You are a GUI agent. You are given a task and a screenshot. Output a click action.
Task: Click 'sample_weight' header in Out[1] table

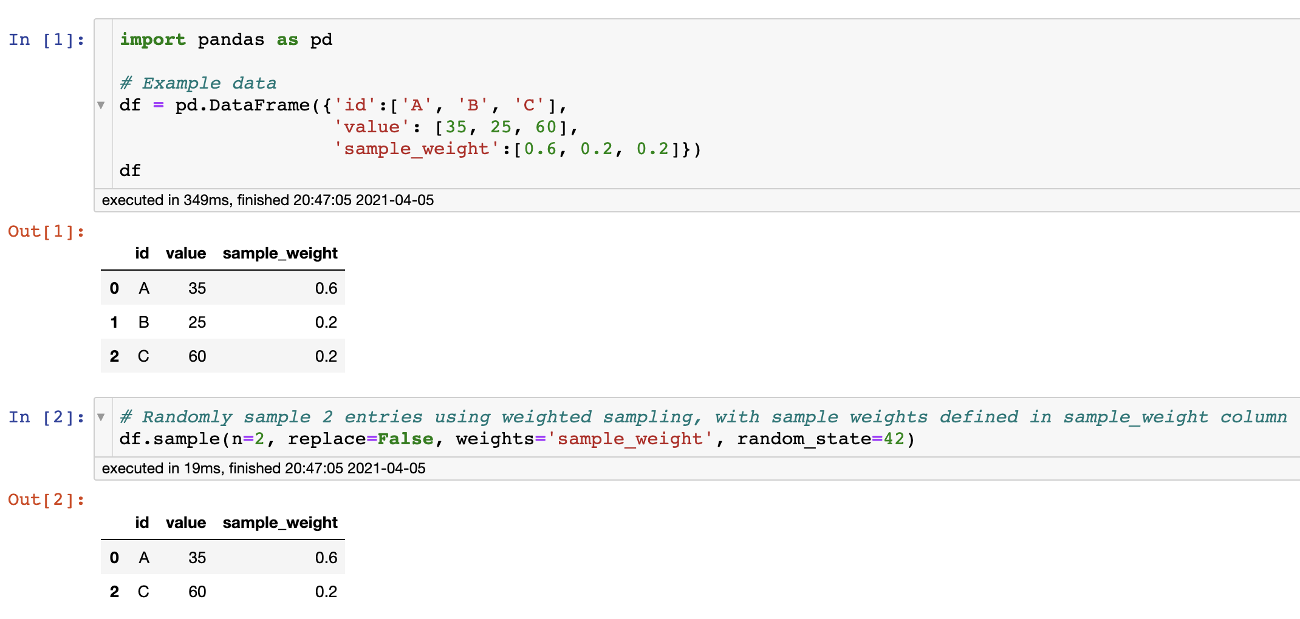(279, 254)
